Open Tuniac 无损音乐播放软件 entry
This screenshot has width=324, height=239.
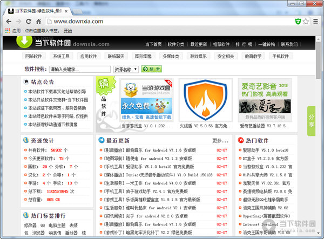pyautogui.click(x=158, y=175)
